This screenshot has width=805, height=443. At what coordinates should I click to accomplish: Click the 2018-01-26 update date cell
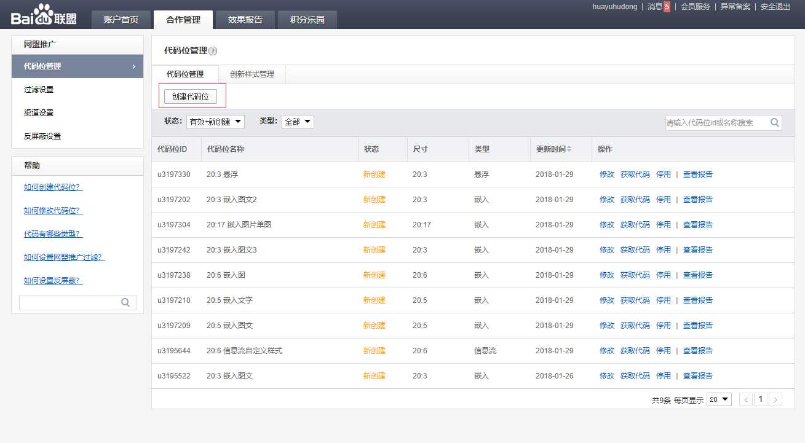point(555,376)
